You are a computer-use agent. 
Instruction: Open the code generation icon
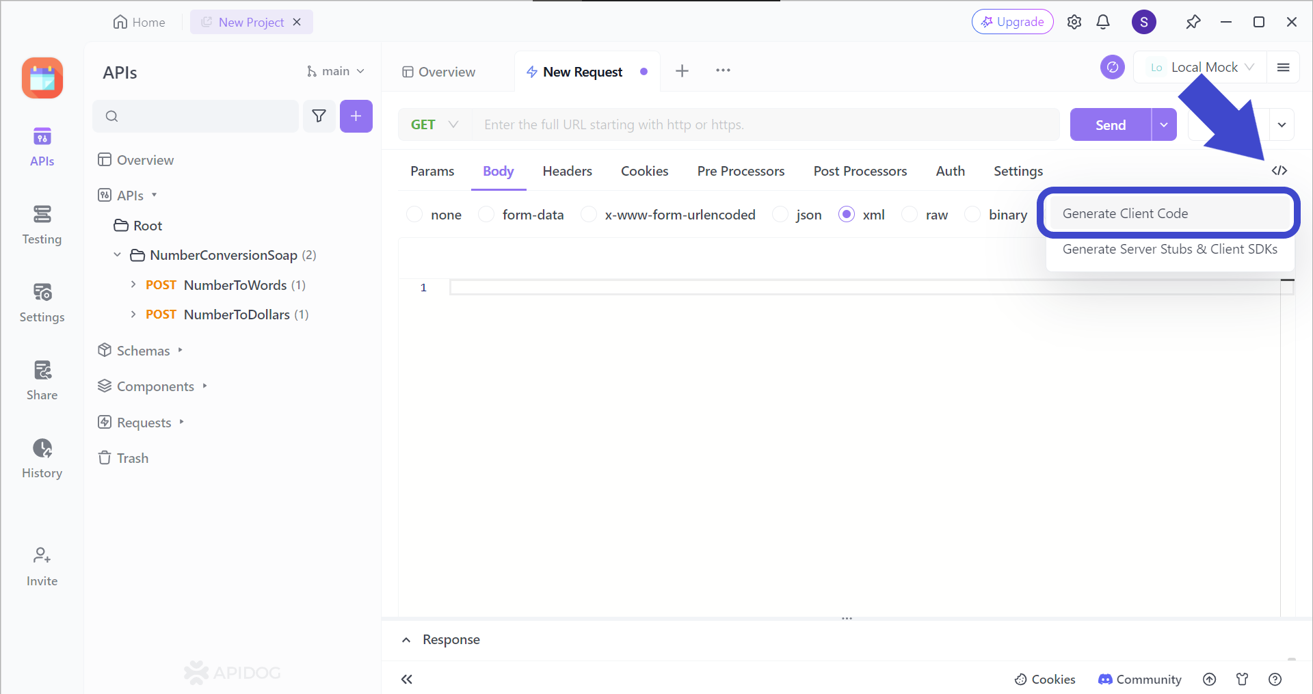click(x=1279, y=170)
